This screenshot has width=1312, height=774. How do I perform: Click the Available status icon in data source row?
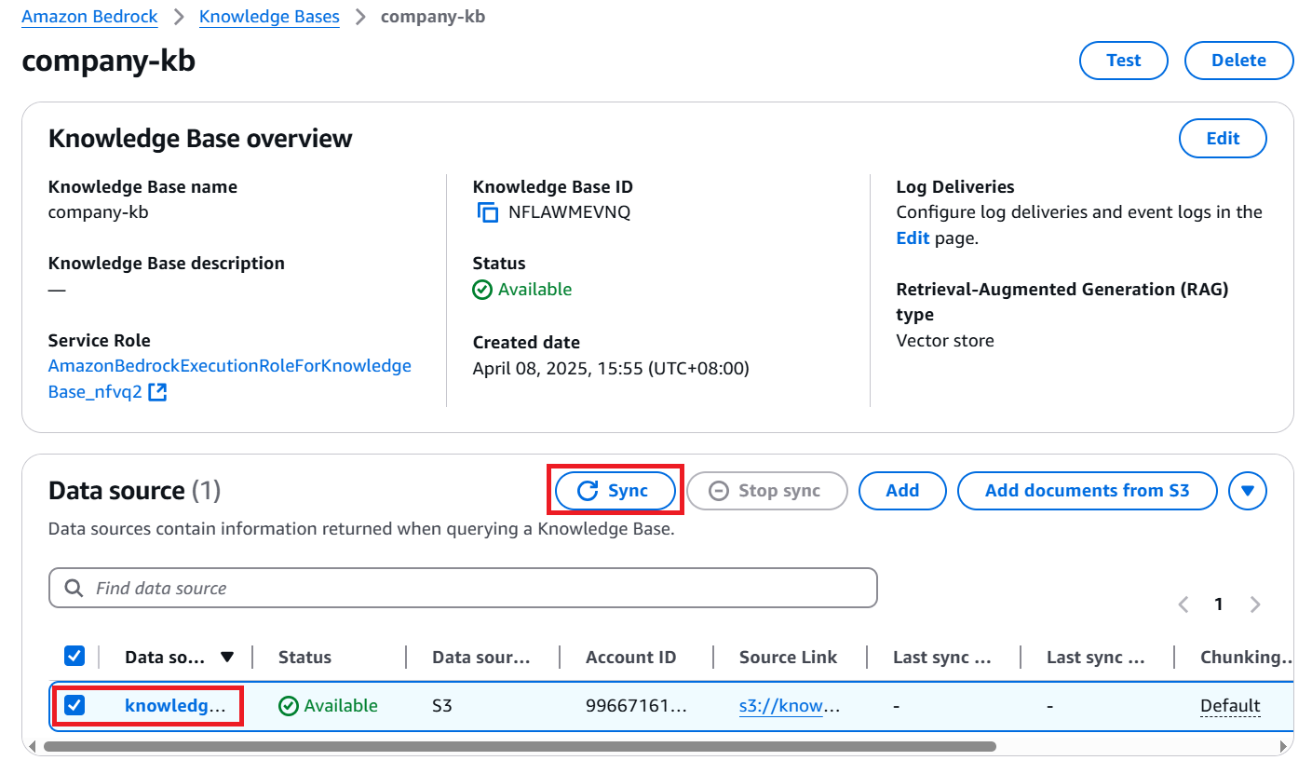289,706
